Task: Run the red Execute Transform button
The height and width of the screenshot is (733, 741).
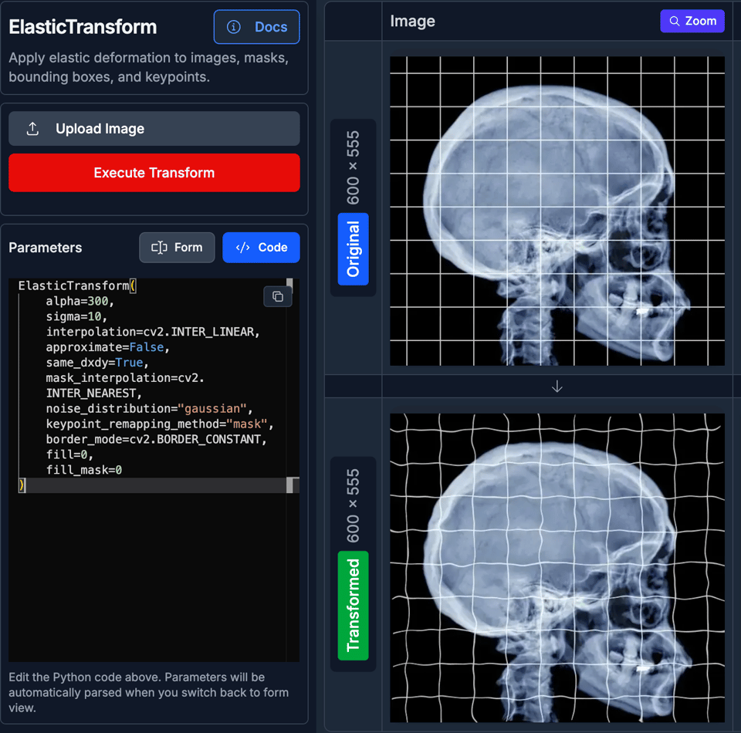Action: [154, 173]
